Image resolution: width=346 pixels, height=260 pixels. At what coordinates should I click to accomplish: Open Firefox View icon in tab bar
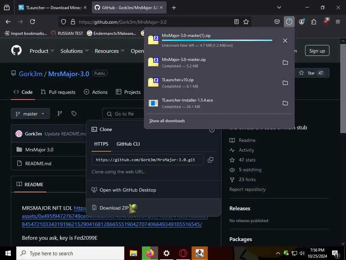pyautogui.click(x=7, y=8)
